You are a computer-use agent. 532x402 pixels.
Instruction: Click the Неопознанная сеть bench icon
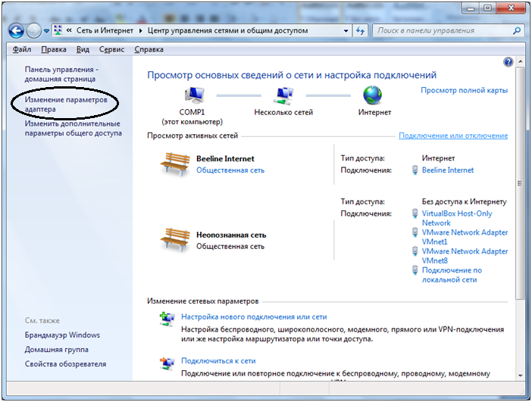point(175,239)
